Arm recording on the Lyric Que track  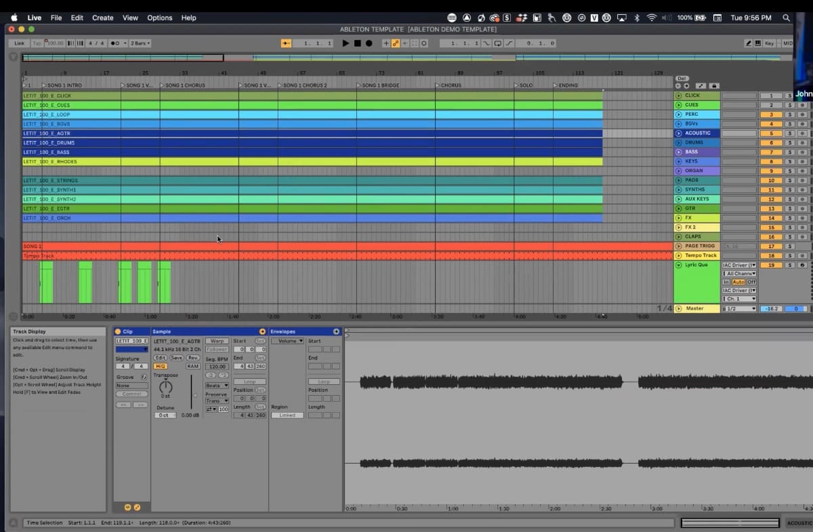tap(802, 265)
